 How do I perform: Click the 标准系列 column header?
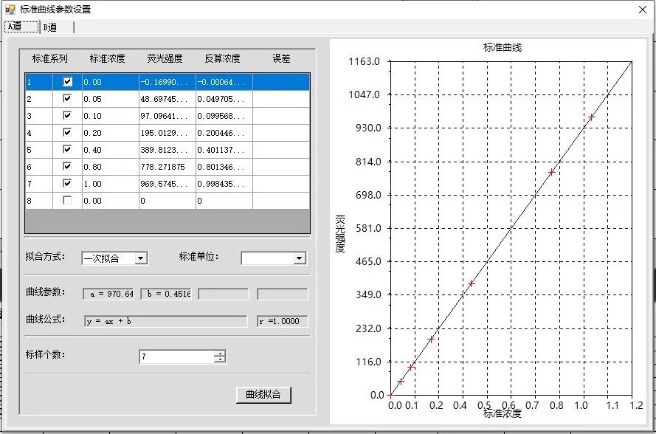49,58
